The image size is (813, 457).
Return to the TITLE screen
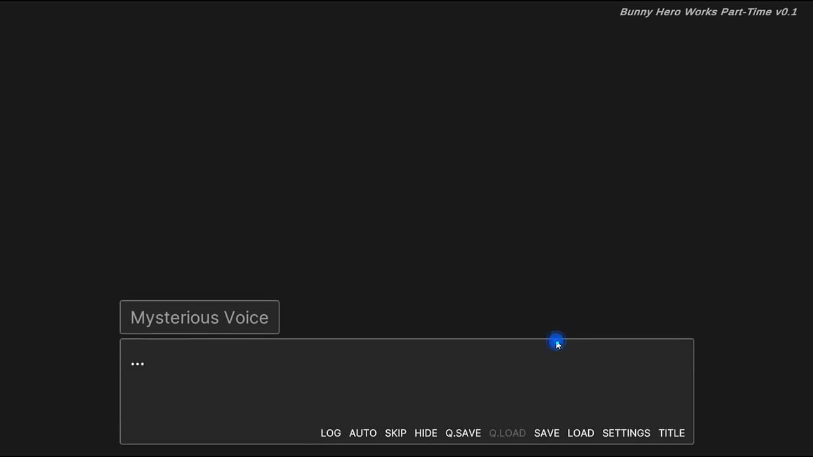click(x=671, y=433)
